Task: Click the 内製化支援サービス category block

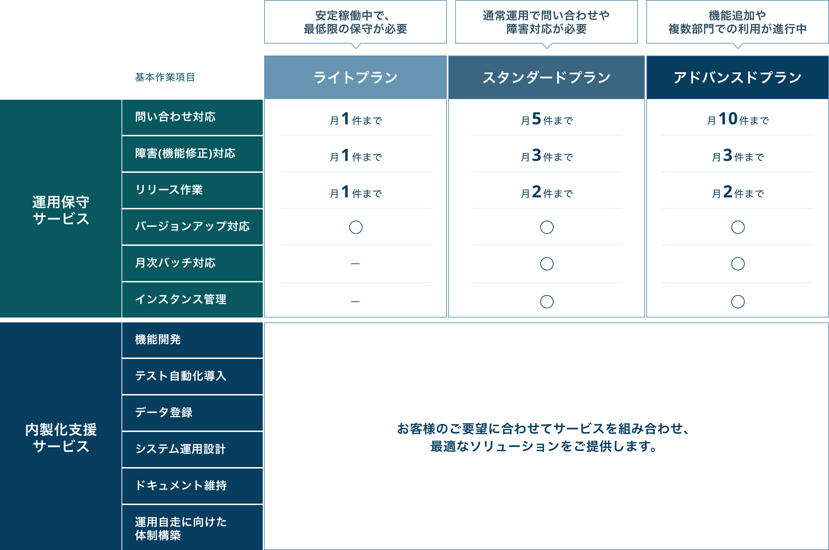Action: (61, 436)
